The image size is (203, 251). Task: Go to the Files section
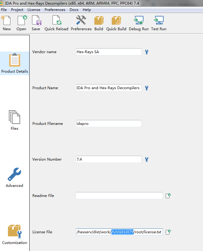pyautogui.click(x=14, y=120)
